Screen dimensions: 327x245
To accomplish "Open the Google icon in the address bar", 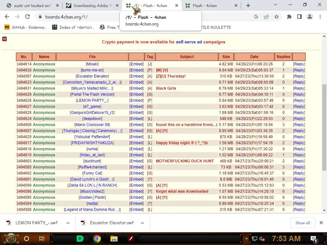I will coord(256,17).
